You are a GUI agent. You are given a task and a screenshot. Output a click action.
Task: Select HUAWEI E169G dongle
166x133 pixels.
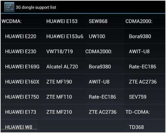click(x=22, y=67)
